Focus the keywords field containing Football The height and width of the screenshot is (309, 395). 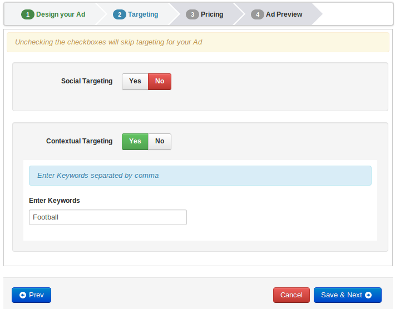[107, 217]
